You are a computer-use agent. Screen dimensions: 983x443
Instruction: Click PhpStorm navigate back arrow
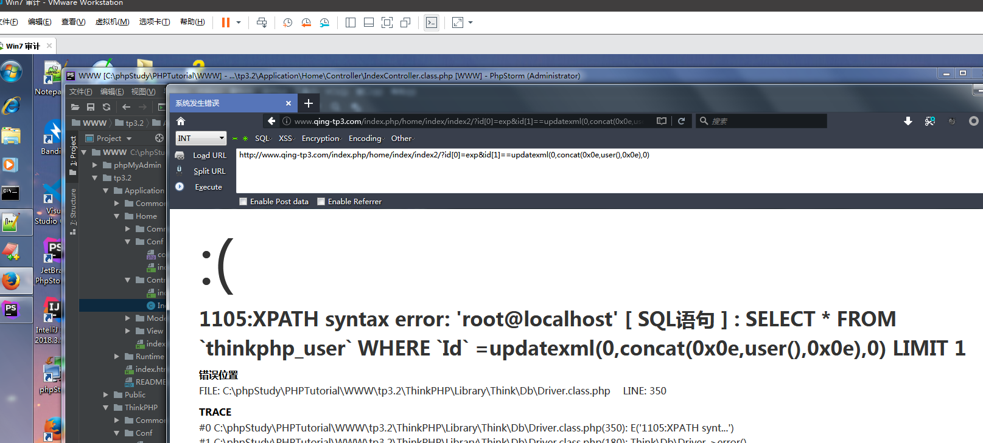(x=127, y=107)
